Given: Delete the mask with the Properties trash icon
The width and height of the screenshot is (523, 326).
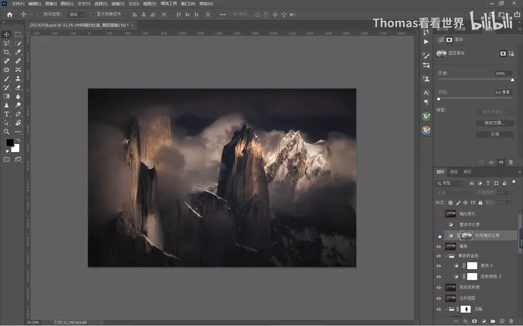Looking at the screenshot, I should (511, 162).
